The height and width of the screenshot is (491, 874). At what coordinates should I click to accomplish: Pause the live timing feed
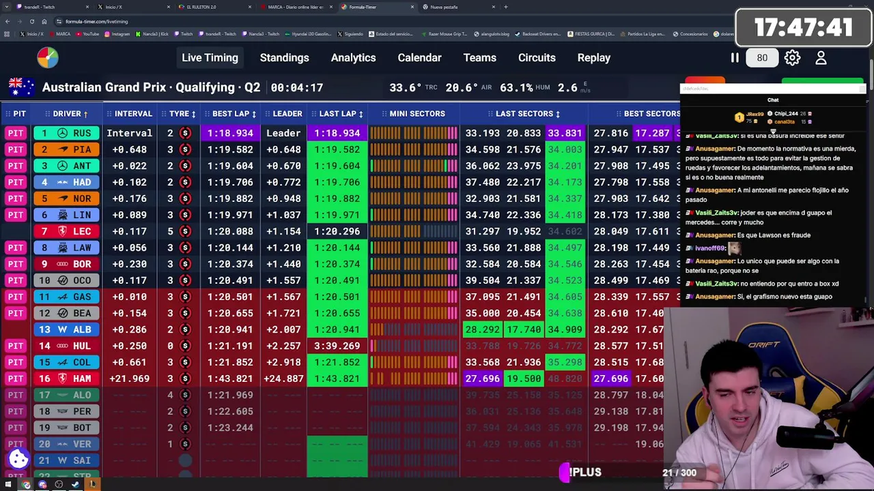(735, 58)
